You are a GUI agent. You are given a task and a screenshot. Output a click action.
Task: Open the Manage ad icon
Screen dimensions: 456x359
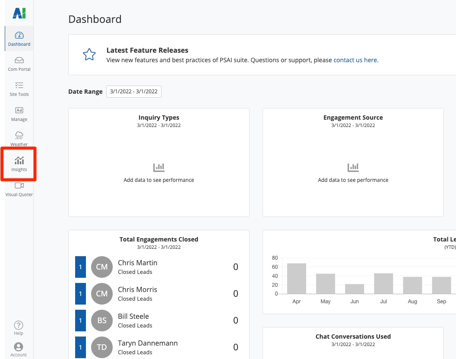(19, 110)
